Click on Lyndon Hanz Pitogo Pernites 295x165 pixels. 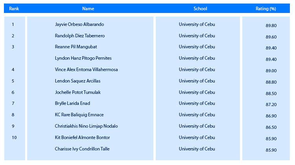pos(83,58)
